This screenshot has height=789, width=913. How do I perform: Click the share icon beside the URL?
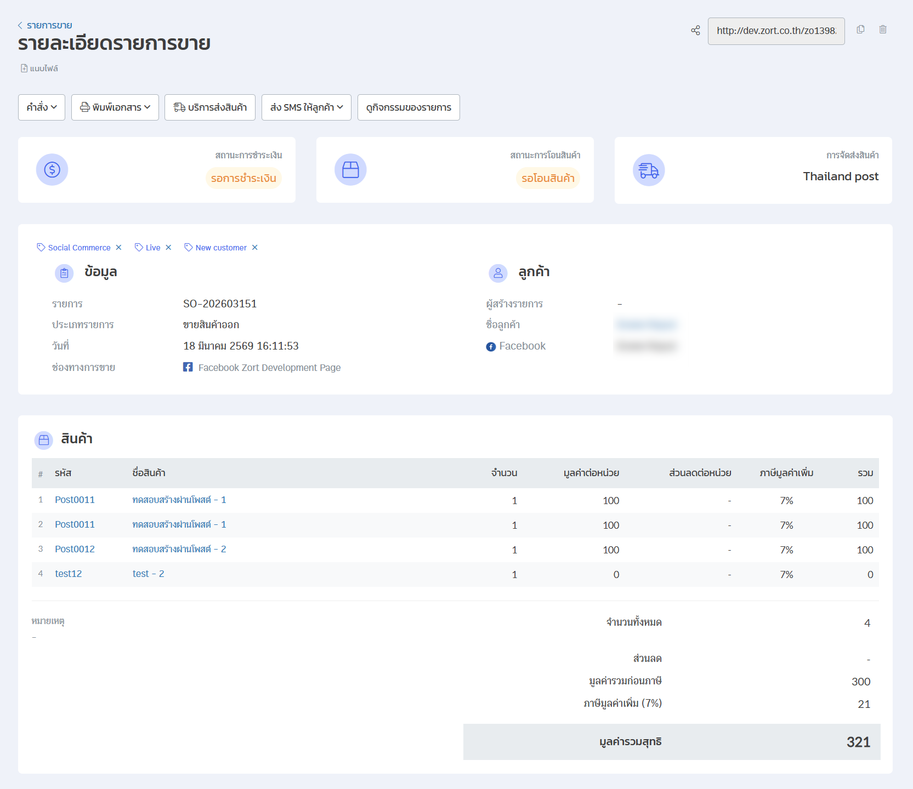[x=695, y=31]
